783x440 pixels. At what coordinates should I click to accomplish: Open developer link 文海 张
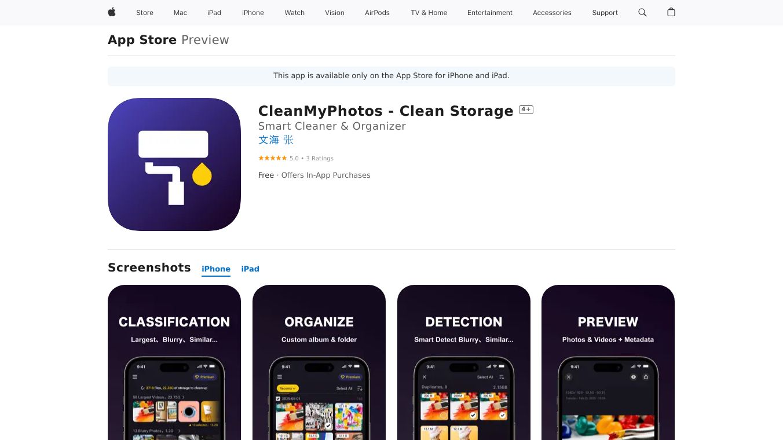[276, 140]
